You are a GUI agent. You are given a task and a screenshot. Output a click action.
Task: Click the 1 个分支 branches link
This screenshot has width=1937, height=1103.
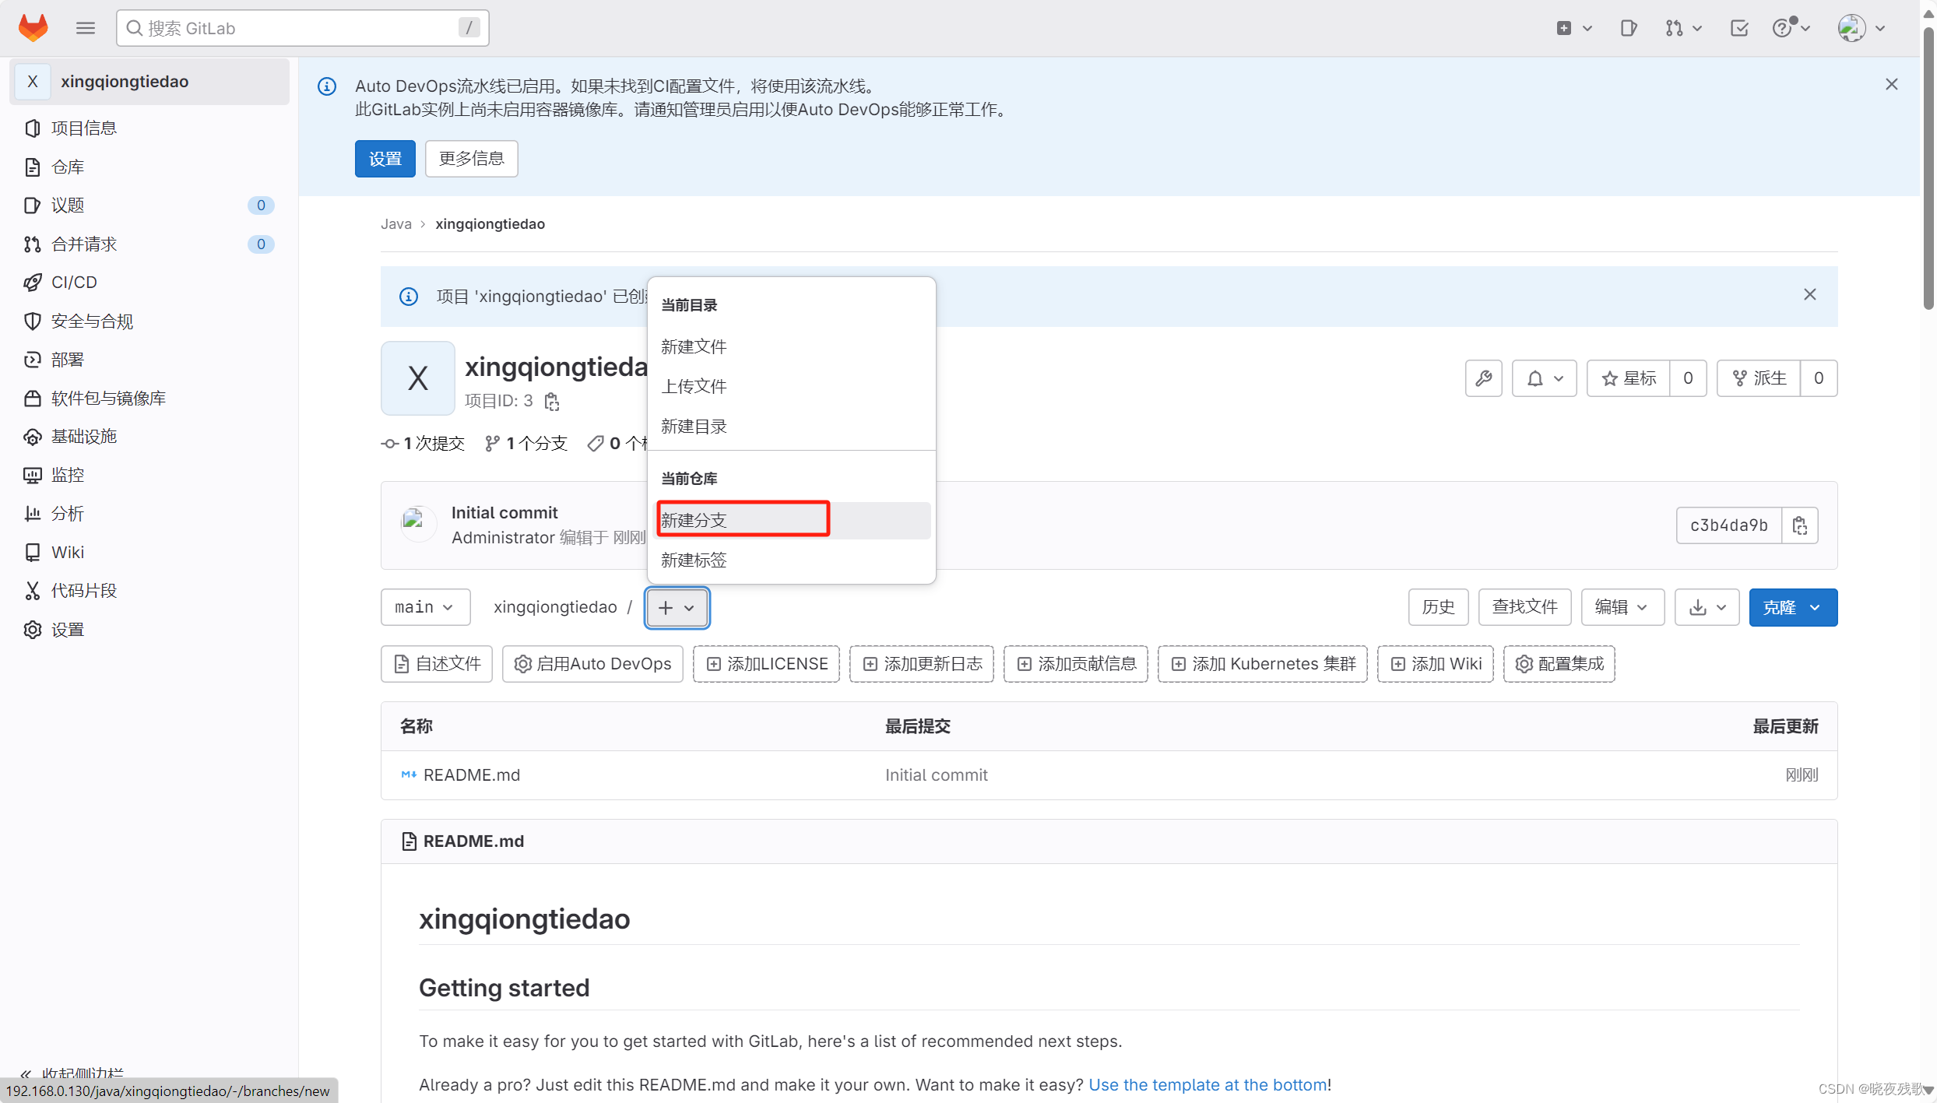(526, 444)
